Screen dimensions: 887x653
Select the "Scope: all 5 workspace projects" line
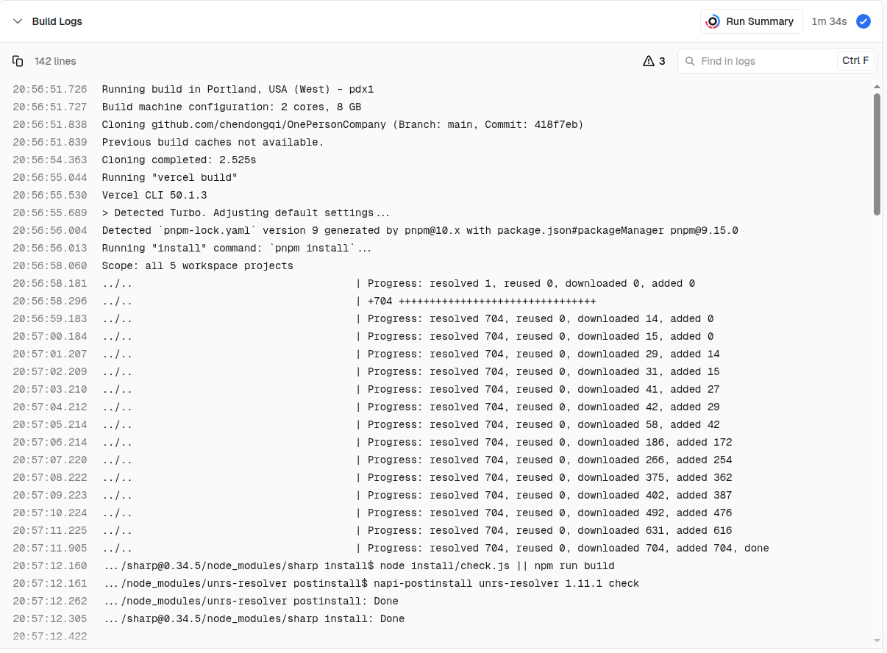pos(197,265)
